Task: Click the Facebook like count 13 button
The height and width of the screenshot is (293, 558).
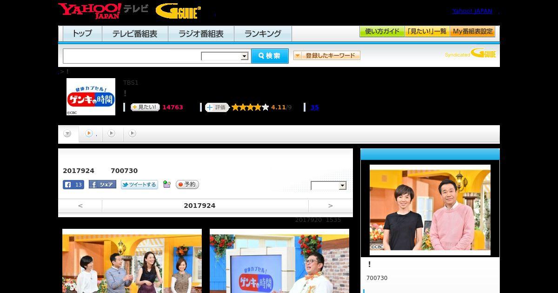Action: pos(73,185)
